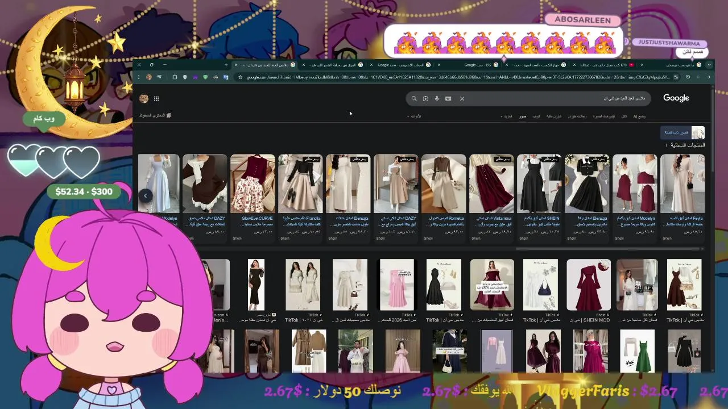Open the Chrome three-dot menu
This screenshot has height=409, width=728.
(x=139, y=77)
